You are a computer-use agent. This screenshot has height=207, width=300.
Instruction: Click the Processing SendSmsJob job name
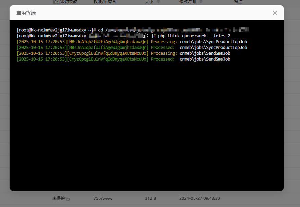click(x=205, y=53)
